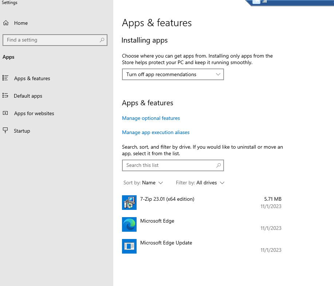Screen dimensions: 334x286
Task: Click the Home icon in sidebar
Action: 6,23
